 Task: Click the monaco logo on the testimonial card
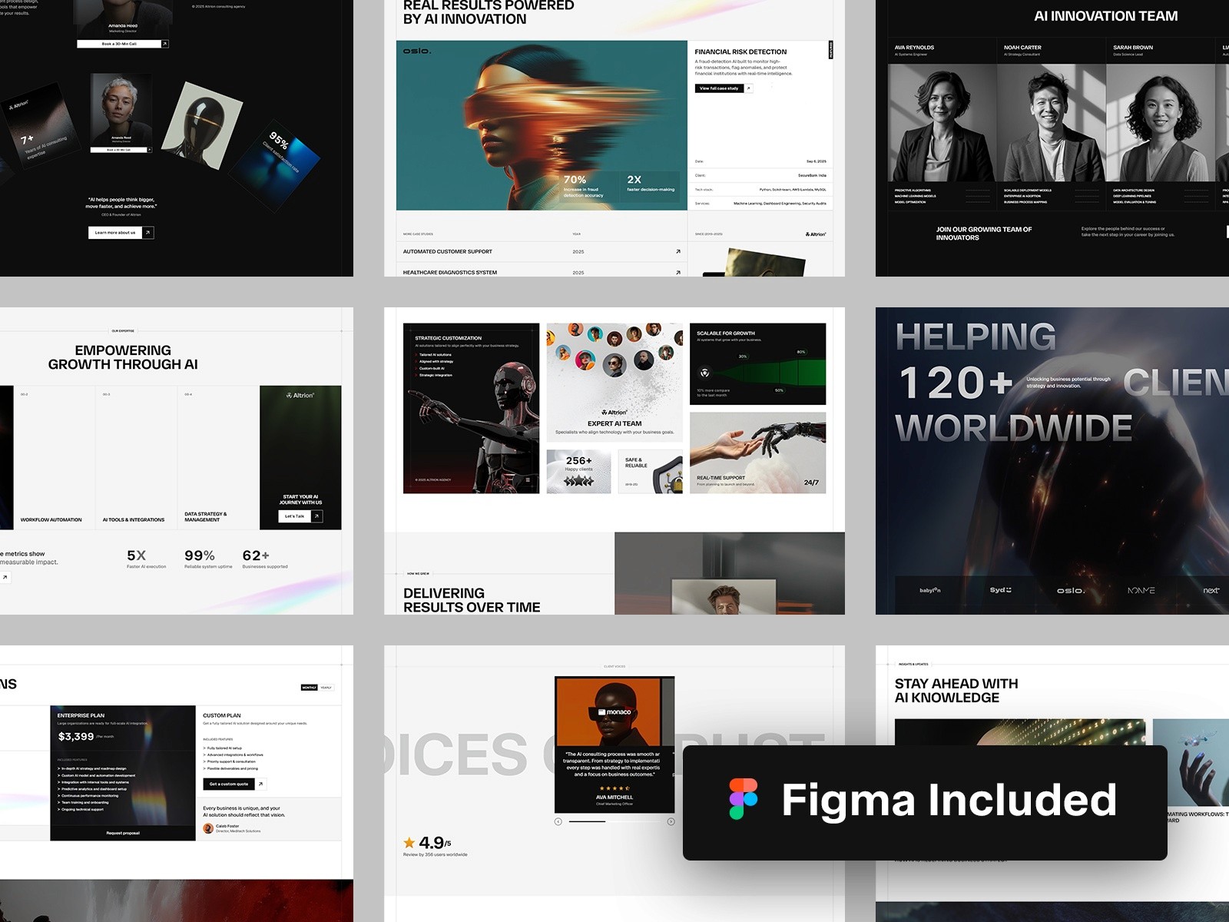click(614, 712)
